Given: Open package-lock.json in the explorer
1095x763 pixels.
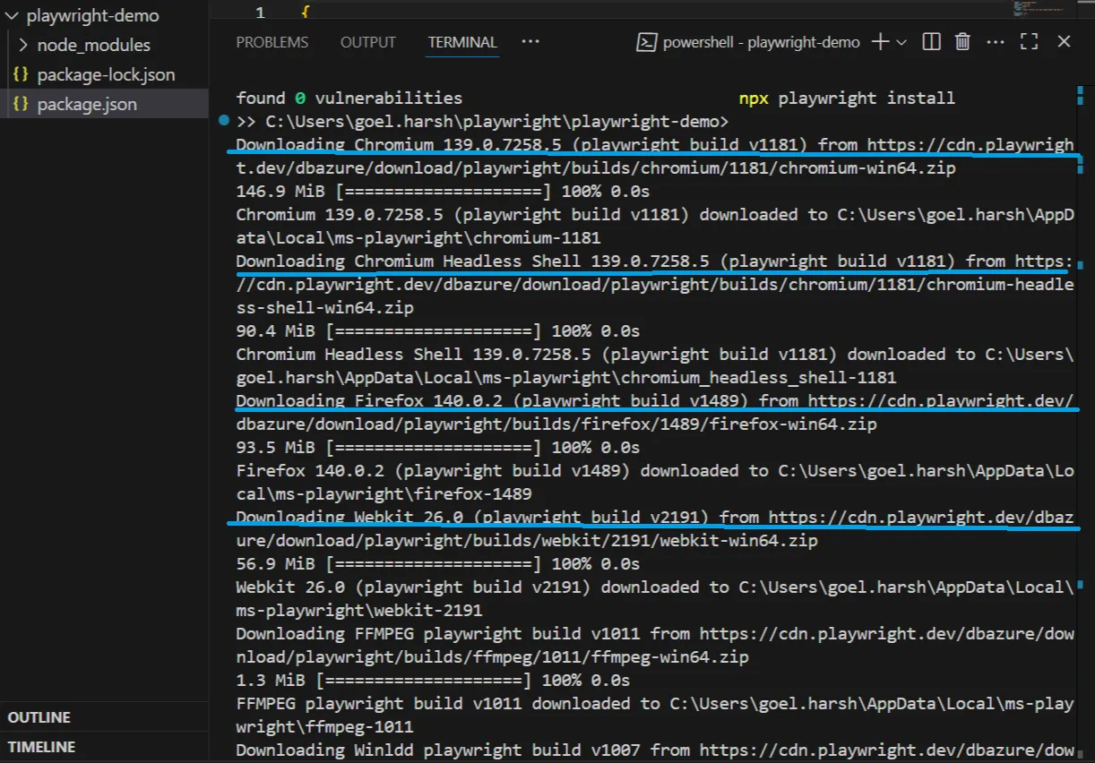Looking at the screenshot, I should [104, 74].
